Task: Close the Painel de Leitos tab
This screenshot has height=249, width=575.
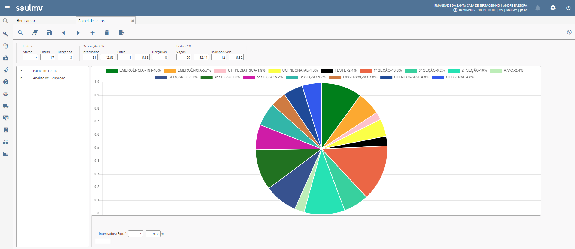Action: (133, 21)
